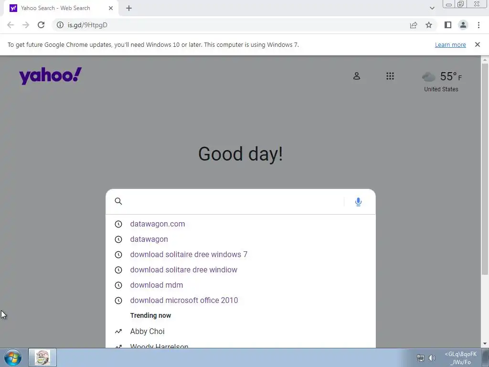Viewport: 489px width, 367px height.
Task: Select suggestion datawagon
Action: 149,239
